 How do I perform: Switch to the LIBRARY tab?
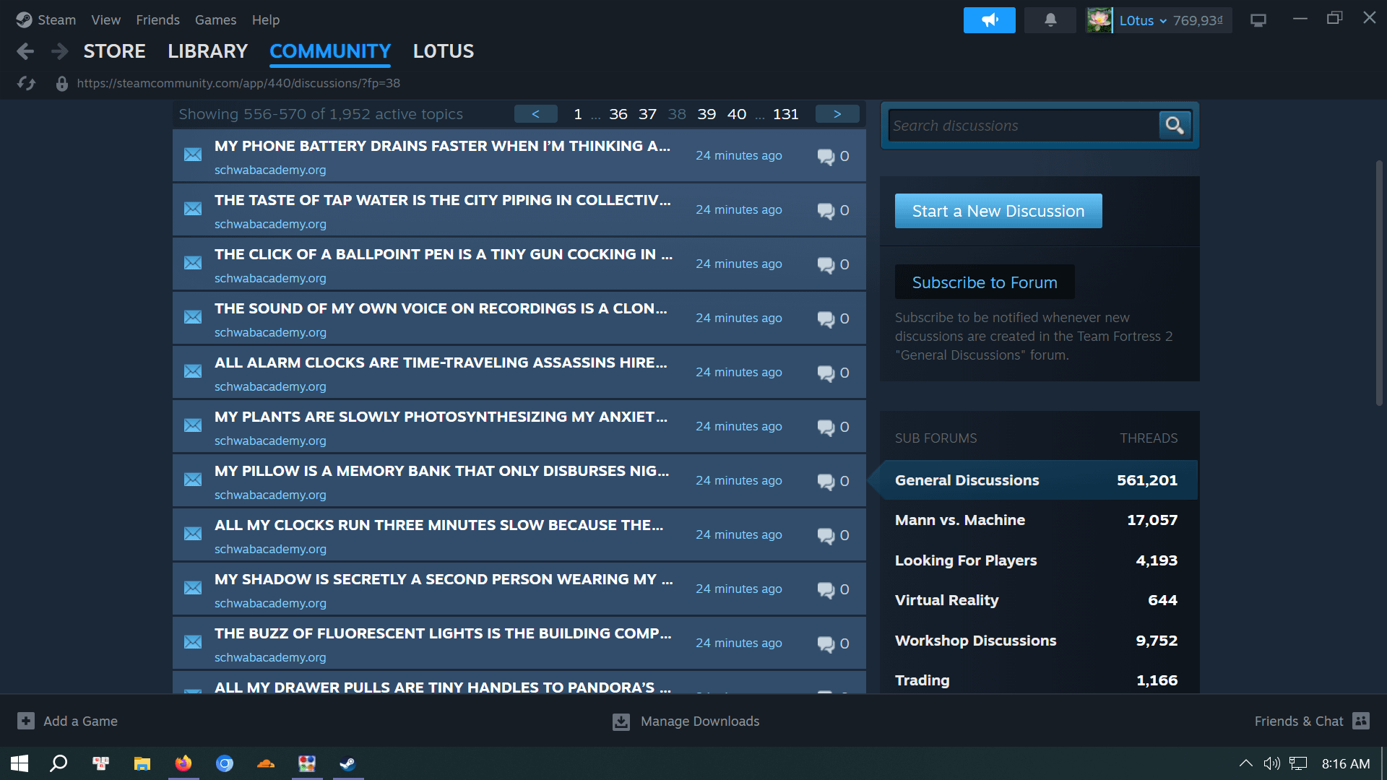(207, 51)
